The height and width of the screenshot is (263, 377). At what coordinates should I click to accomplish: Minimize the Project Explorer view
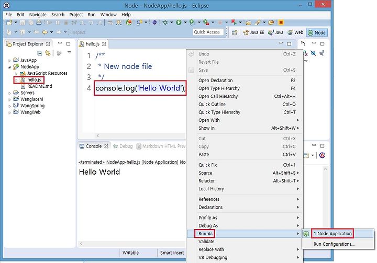(x=60, y=43)
